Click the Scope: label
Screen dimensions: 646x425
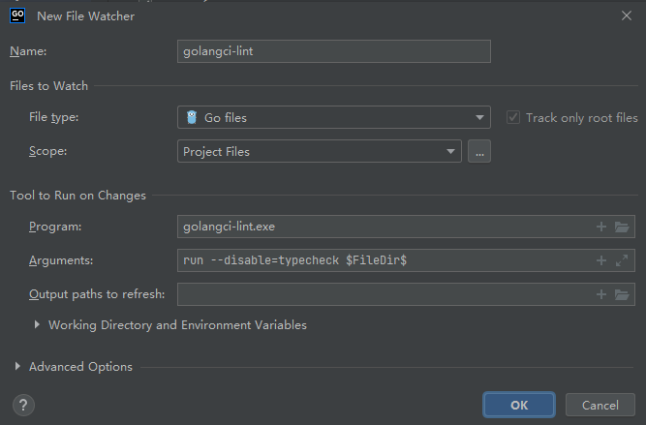[x=47, y=151]
